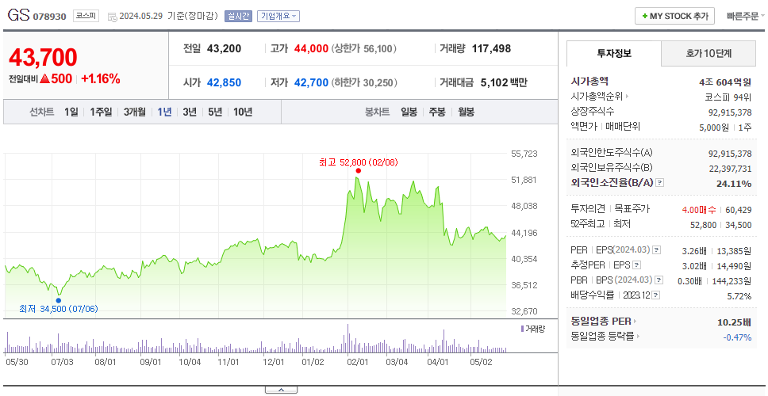This screenshot has width=768, height=396.
Task: Open help icon next to 배당수익률 2023.12
Action: [656, 295]
